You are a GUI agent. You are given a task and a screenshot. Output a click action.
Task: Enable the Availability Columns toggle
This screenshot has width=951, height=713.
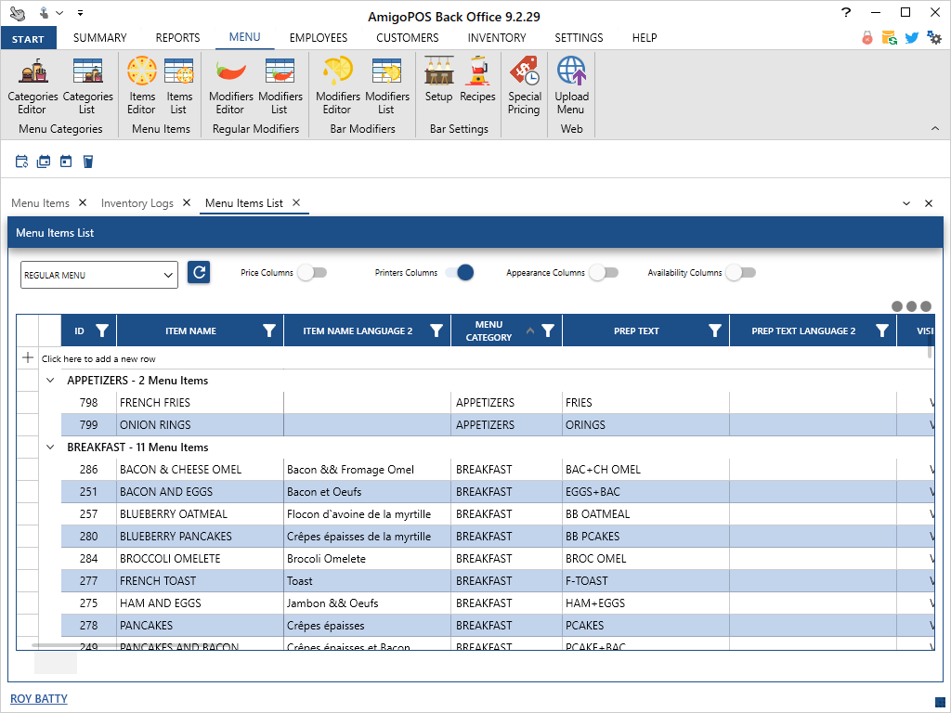(x=740, y=273)
